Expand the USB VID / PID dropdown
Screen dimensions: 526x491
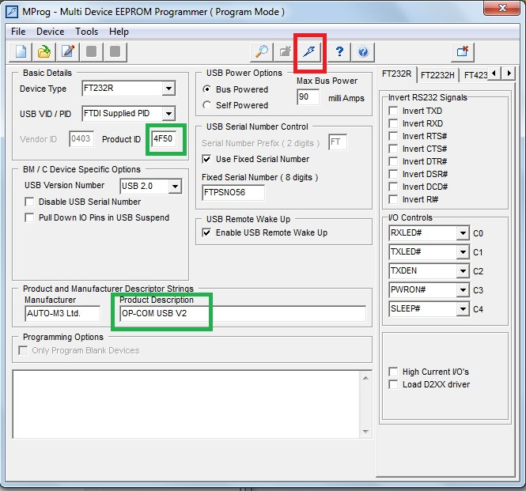pyautogui.click(x=168, y=114)
